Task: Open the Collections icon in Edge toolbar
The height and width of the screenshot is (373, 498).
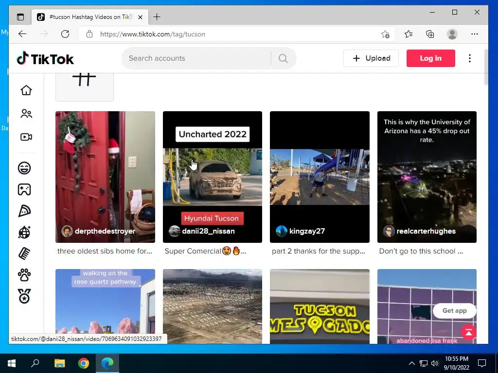Action: (x=430, y=34)
